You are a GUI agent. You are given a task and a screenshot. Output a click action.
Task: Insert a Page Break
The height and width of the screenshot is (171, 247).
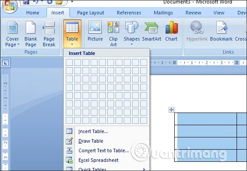pyautogui.click(x=49, y=34)
